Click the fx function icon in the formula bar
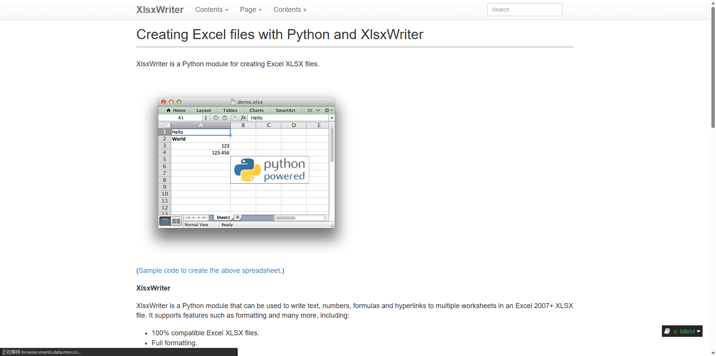Image resolution: width=716 pixels, height=356 pixels. pyautogui.click(x=243, y=118)
